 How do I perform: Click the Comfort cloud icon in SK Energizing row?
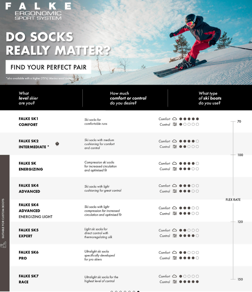coord(175,164)
